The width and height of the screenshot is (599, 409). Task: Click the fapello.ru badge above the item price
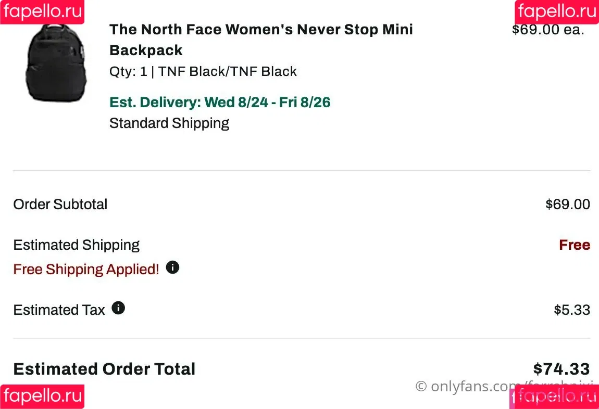557,12
